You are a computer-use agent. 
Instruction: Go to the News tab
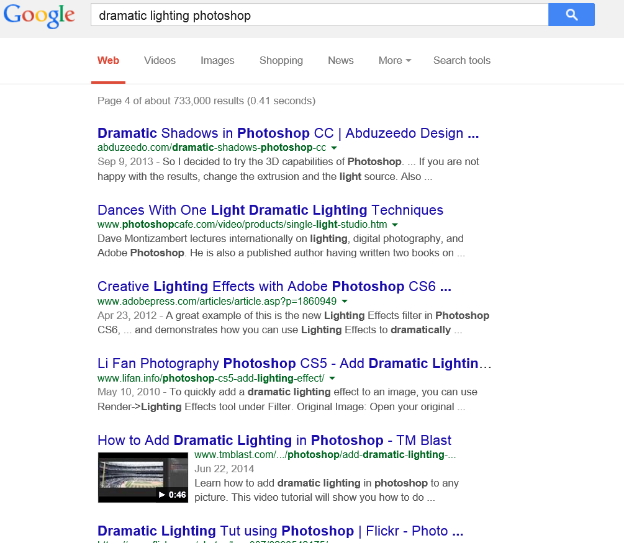coord(341,60)
